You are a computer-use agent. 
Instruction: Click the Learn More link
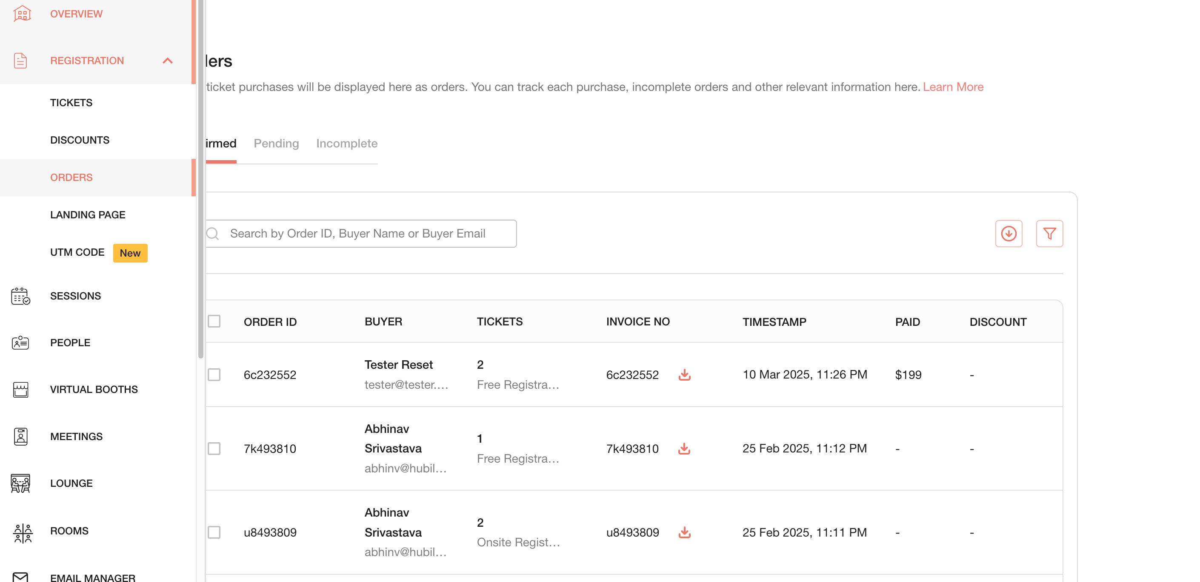[953, 87]
